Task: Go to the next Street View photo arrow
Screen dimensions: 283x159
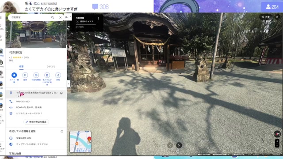Action: point(179,145)
